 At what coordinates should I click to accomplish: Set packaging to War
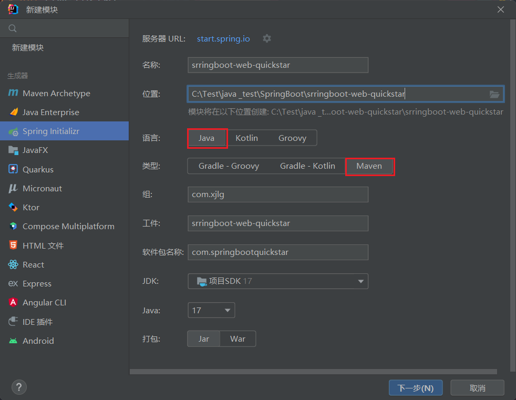238,339
